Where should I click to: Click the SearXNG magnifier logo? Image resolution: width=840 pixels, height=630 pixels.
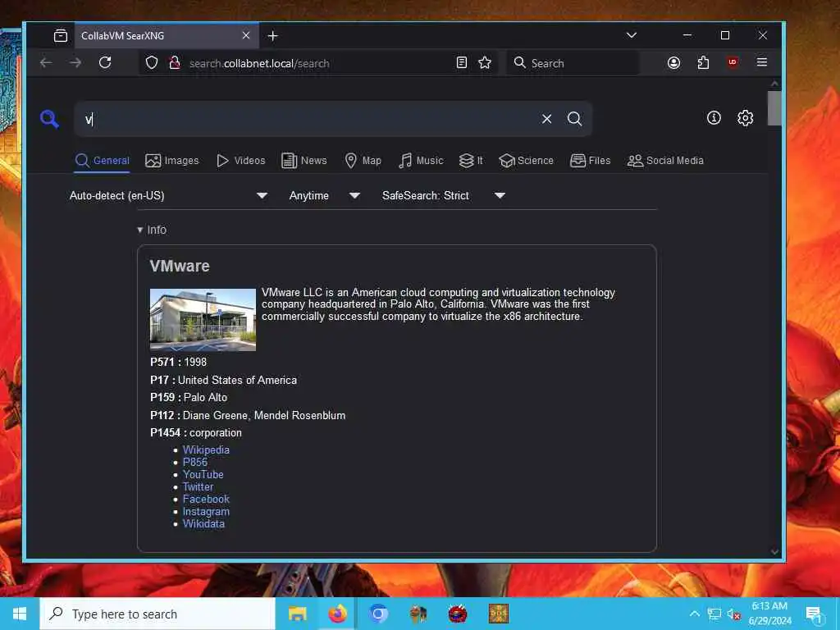click(49, 118)
